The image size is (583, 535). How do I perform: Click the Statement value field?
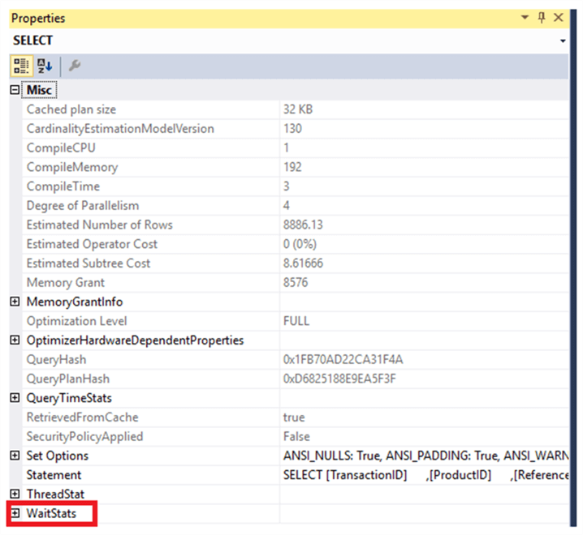pos(422,475)
